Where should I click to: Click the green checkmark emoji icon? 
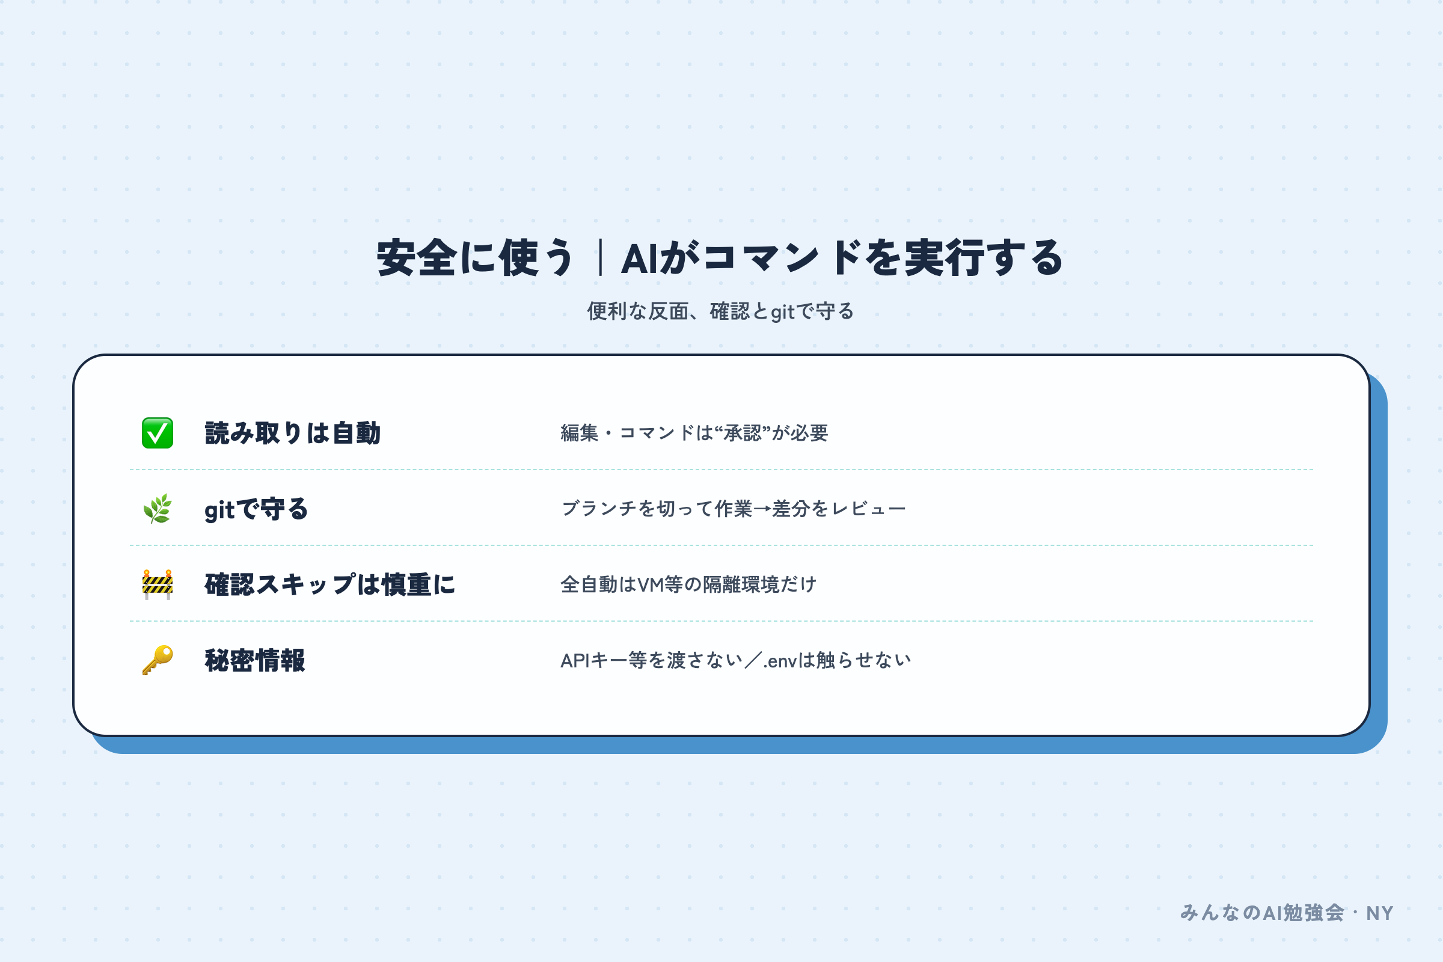click(157, 433)
